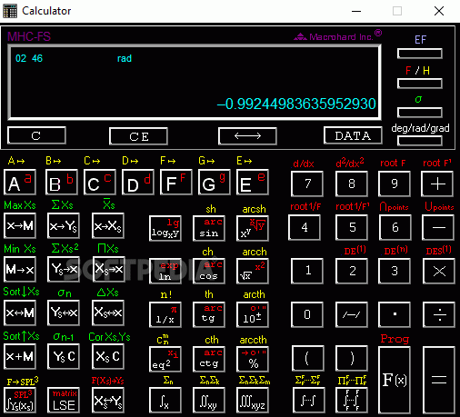Click the backspace double-arrow button

coord(247,136)
